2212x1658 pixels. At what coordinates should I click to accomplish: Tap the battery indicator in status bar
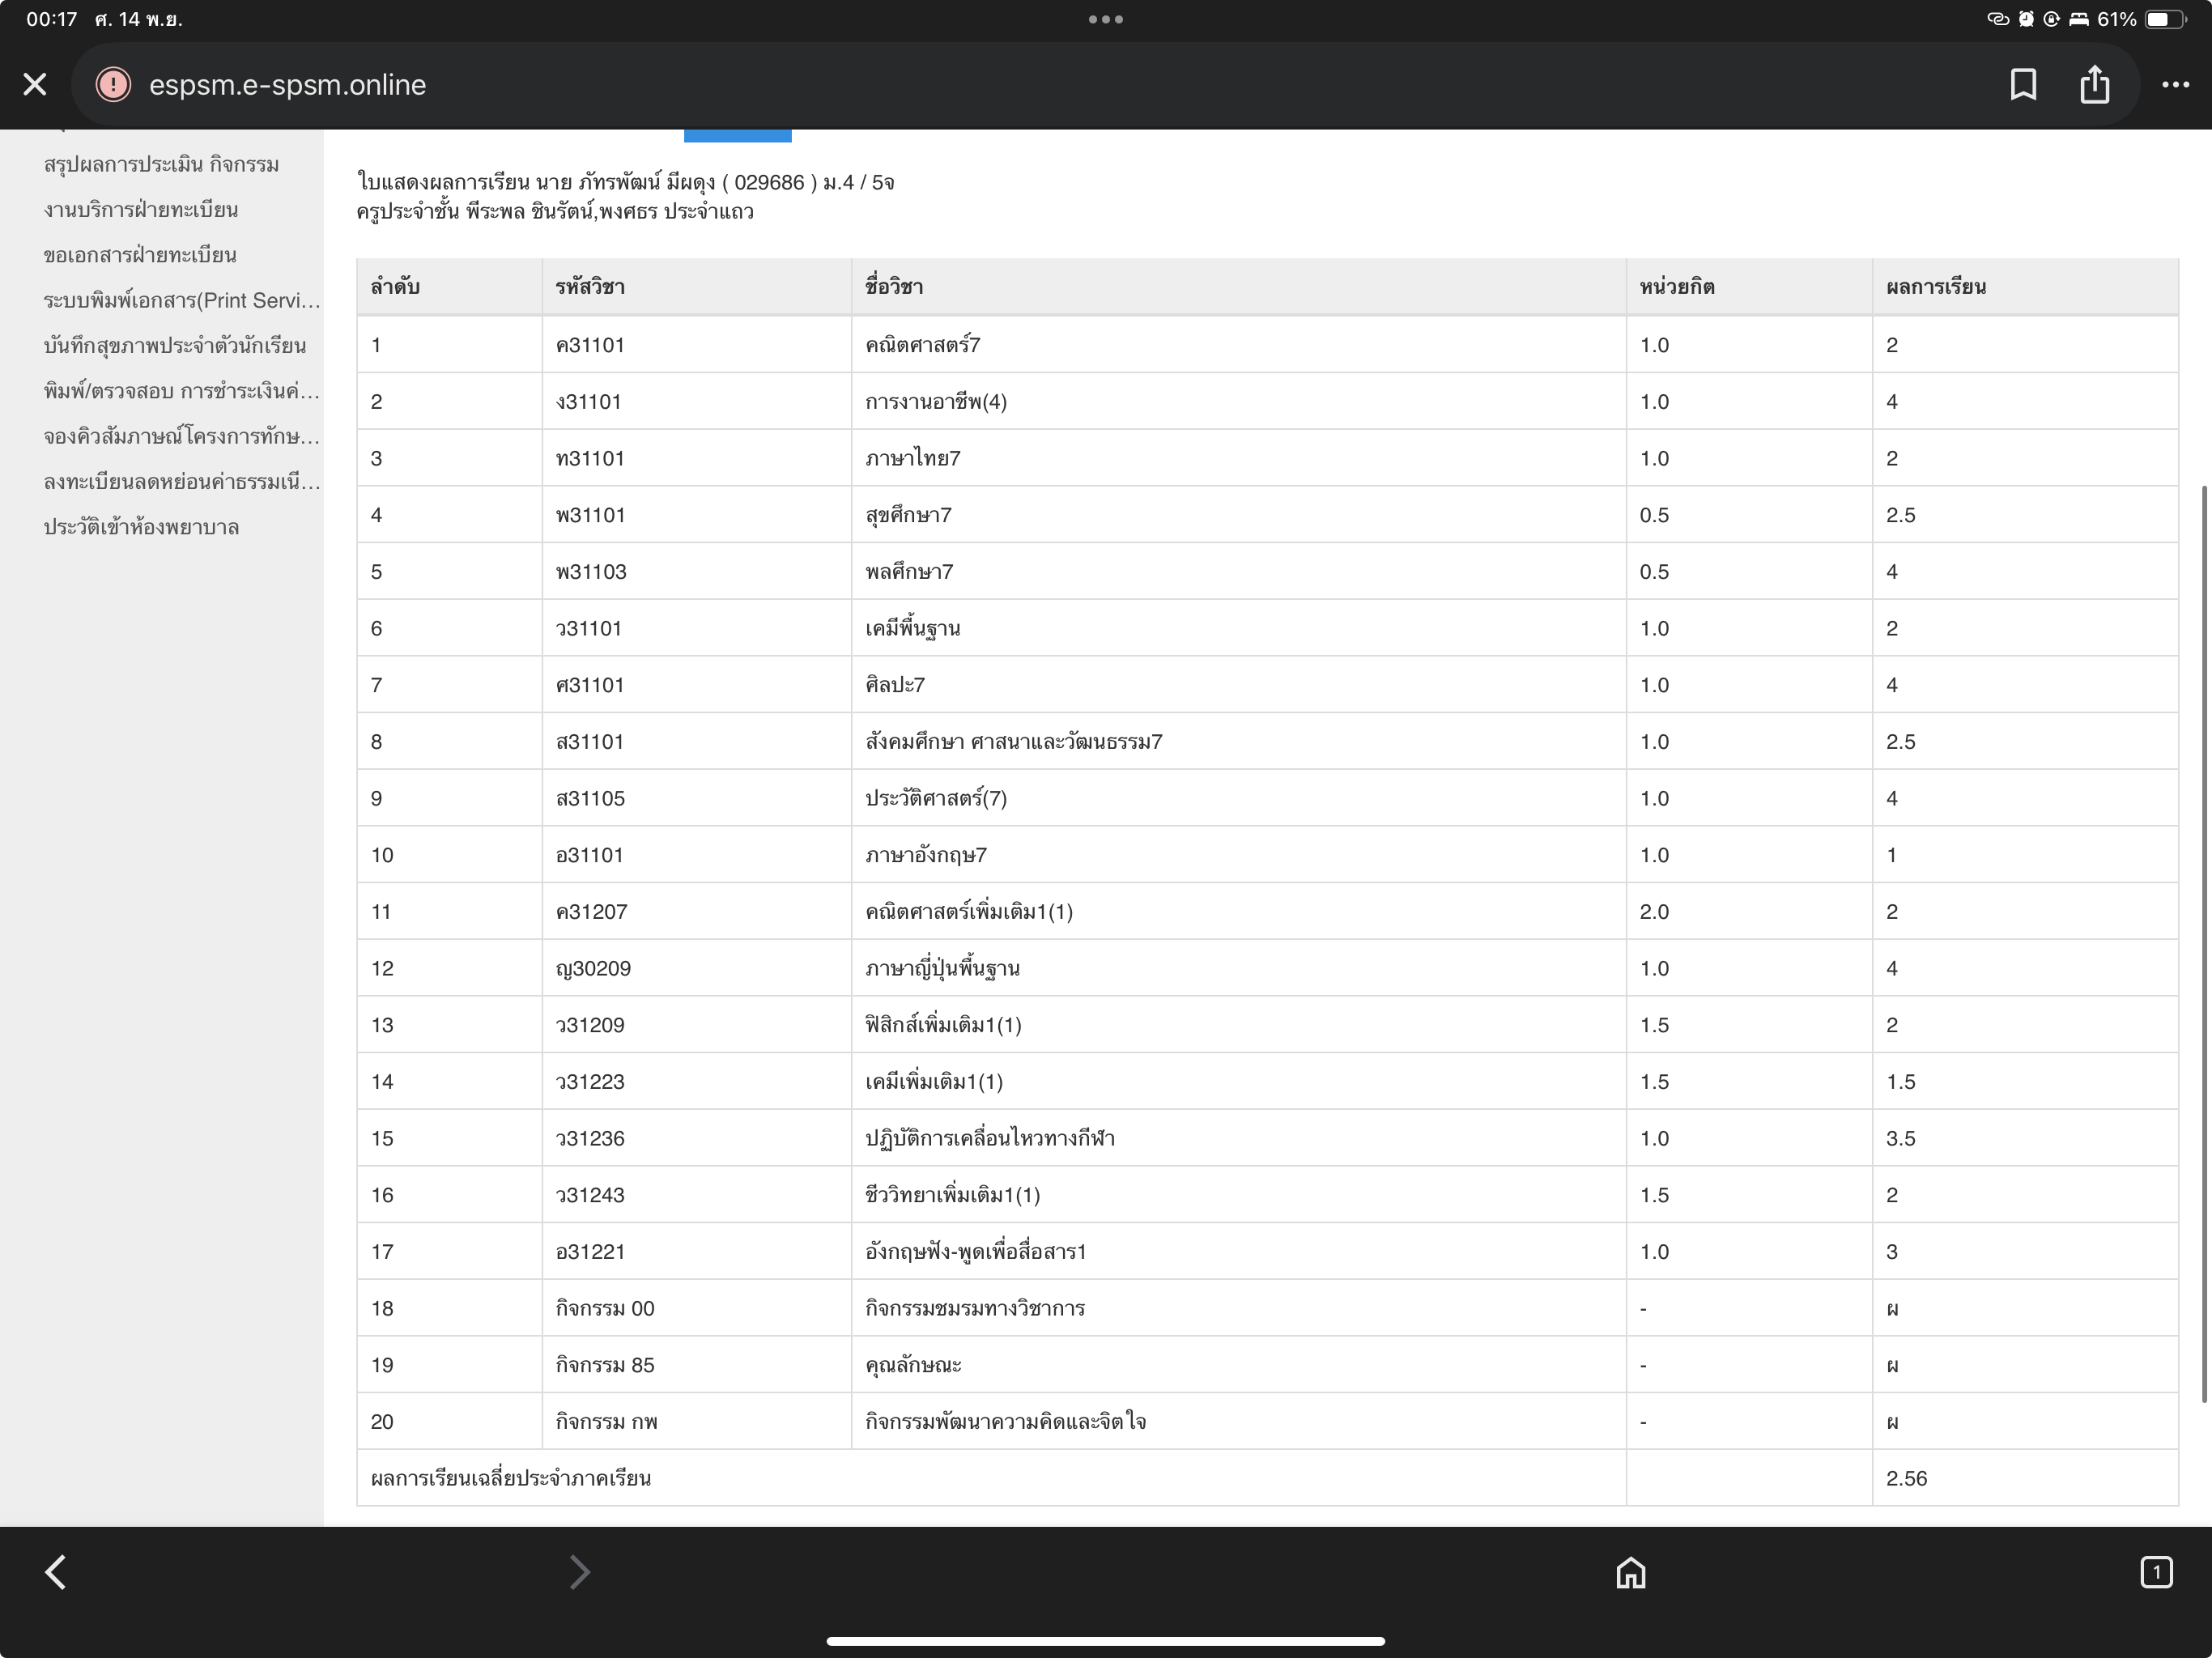(x=2163, y=19)
